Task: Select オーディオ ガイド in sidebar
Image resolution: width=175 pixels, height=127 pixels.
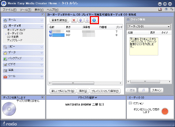Action: [16, 30]
